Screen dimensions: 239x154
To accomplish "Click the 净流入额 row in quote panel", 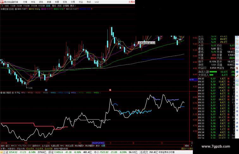I will point(217,72).
